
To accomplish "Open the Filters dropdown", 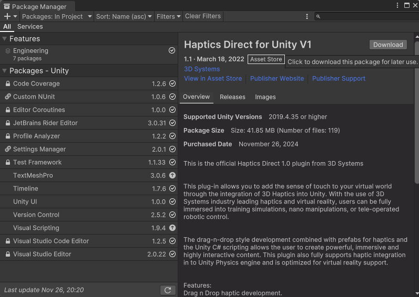I will (168, 17).
